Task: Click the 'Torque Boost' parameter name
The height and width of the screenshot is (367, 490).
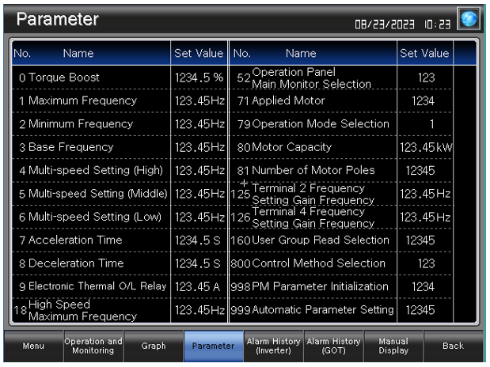Action: coord(64,78)
